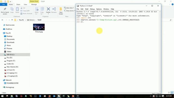This screenshot has width=174, height=98.
Task: Create a New folder from ribbon
Action: (x=61, y=11)
